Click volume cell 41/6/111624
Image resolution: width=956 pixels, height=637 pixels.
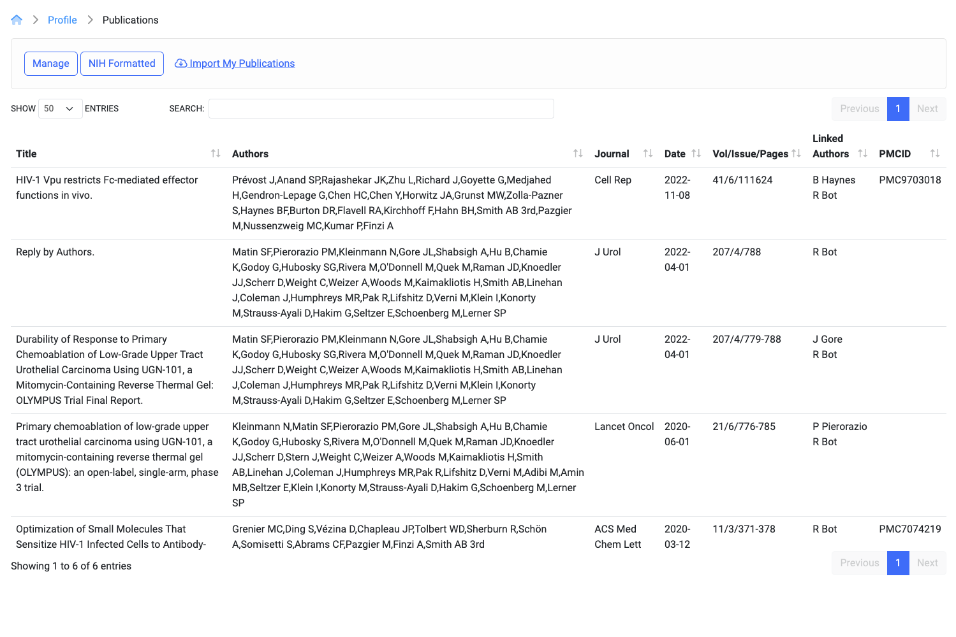[x=742, y=180]
